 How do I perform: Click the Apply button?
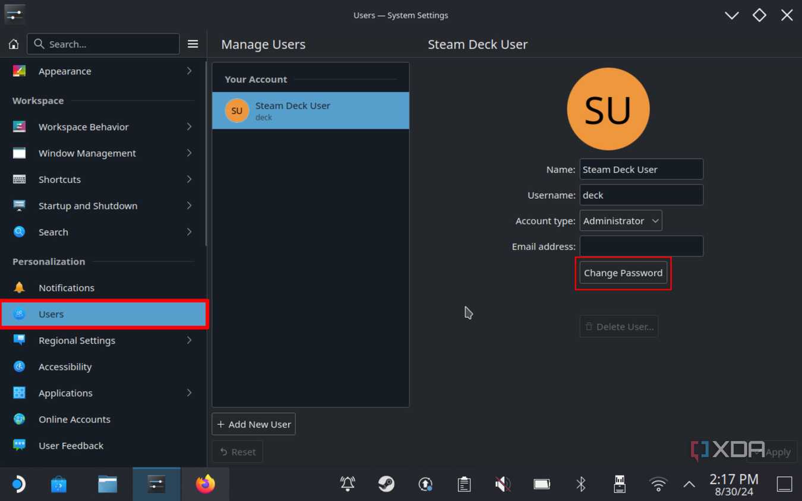point(772,452)
